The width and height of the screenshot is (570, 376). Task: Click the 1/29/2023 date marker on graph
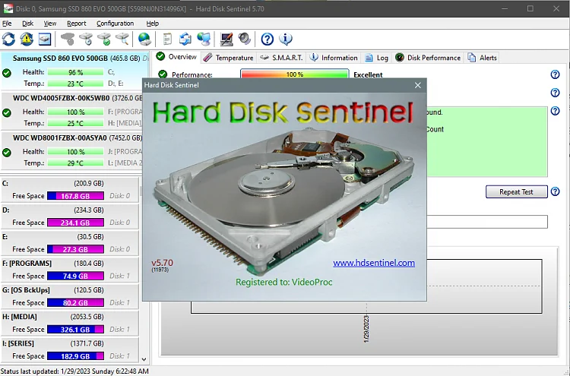click(366, 329)
